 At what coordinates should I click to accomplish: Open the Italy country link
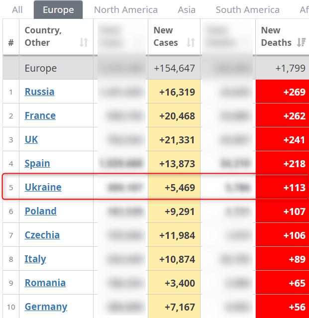(x=35, y=259)
